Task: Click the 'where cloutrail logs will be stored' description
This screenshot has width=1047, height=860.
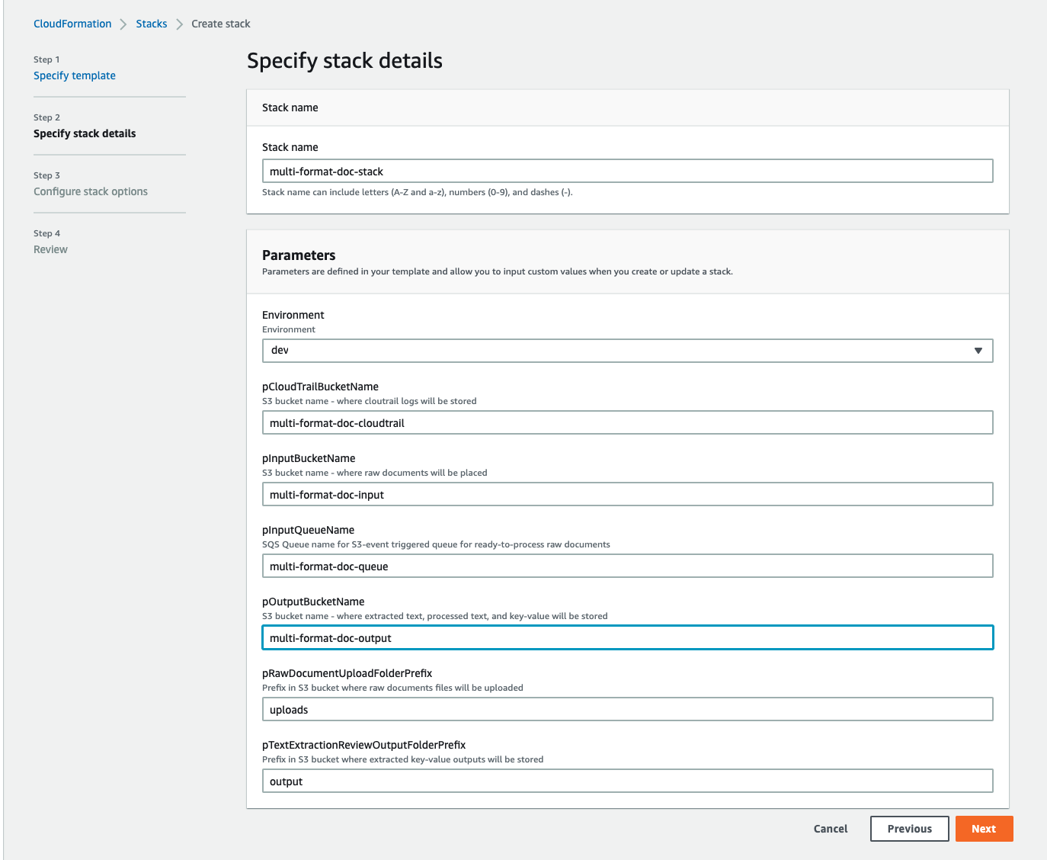Action: (x=370, y=401)
